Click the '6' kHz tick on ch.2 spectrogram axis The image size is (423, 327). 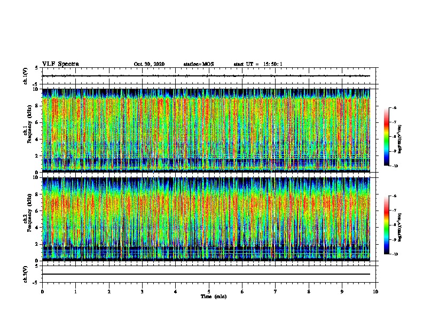tap(37, 211)
